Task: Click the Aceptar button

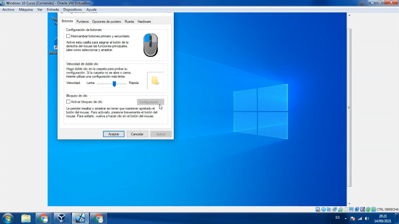Action: click(x=113, y=134)
